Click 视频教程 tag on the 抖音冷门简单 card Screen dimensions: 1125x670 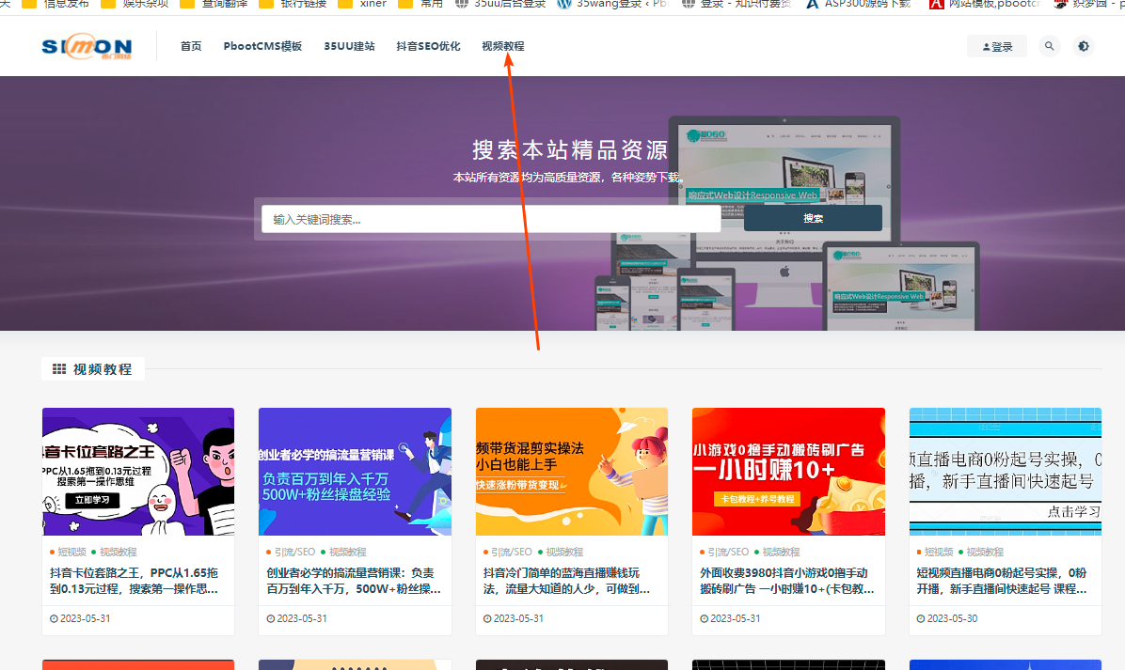564,552
